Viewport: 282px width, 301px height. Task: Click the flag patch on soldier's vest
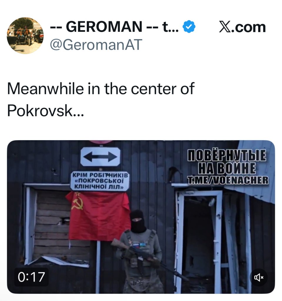[139, 245]
